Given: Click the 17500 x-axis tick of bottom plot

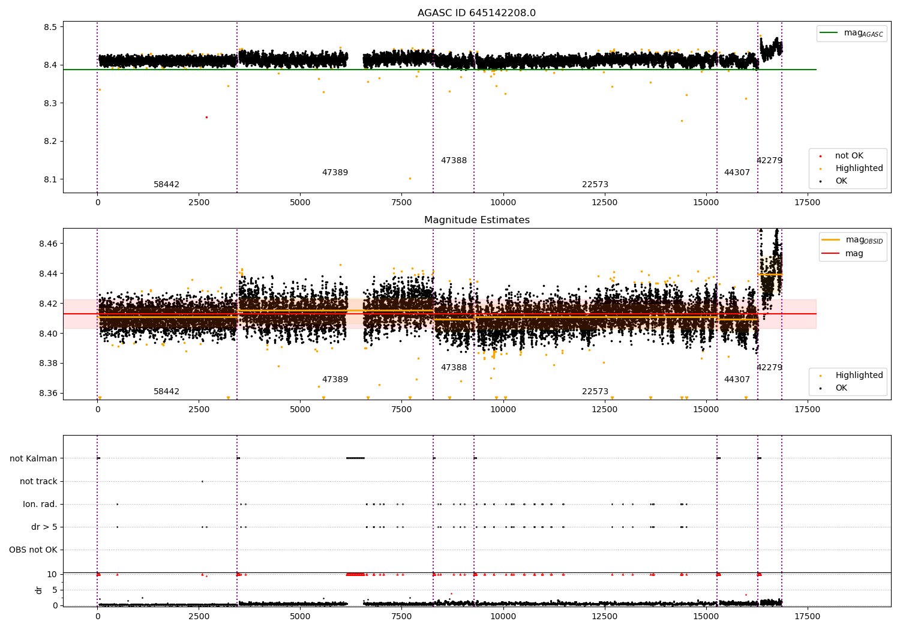Looking at the screenshot, I should click(x=807, y=616).
